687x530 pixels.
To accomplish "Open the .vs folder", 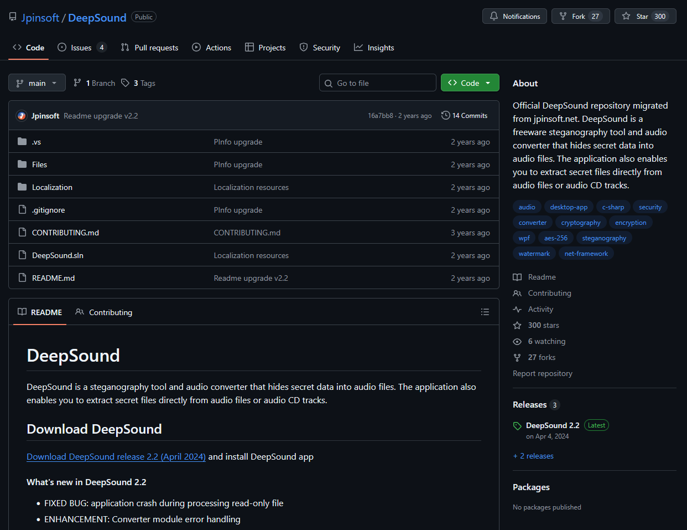I will (x=37, y=142).
